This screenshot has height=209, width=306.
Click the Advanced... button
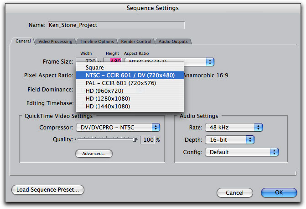click(x=93, y=154)
